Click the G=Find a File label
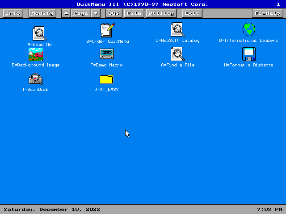 click(178, 65)
